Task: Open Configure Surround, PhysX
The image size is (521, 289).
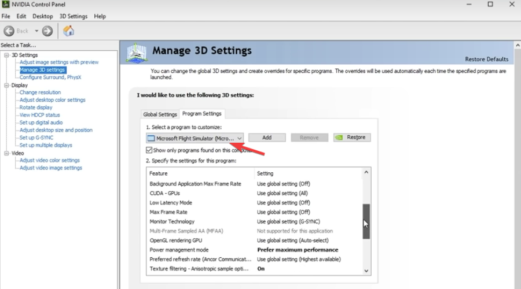Action: 50,77
